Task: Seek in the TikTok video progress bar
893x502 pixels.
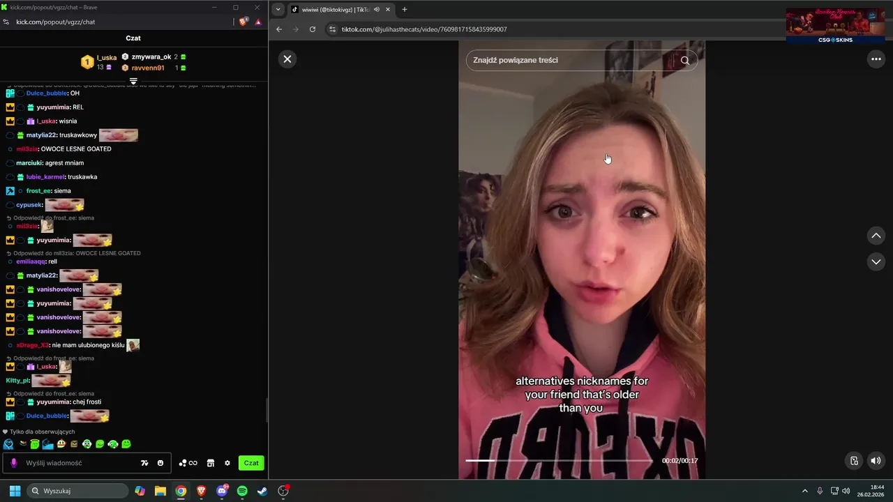Action: point(560,460)
